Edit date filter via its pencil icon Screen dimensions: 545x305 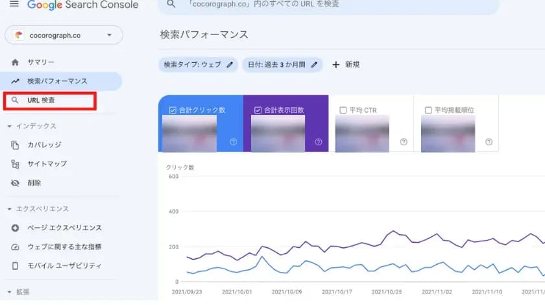[315, 64]
